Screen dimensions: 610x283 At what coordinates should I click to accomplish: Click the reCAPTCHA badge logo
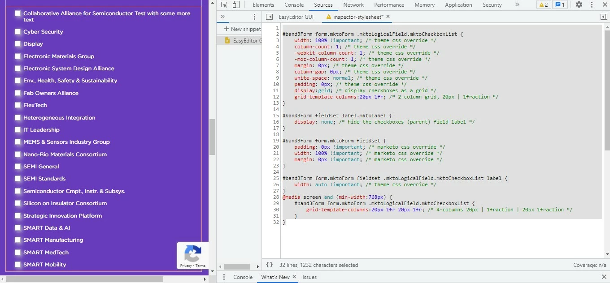click(193, 253)
